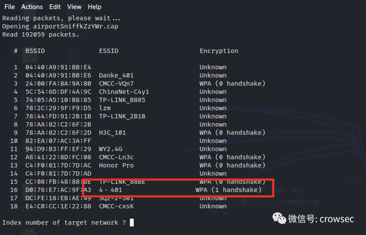Click BSSID E4:C0:CC:1E:22:88
This screenshot has height=235, width=366.
(x=58, y=206)
